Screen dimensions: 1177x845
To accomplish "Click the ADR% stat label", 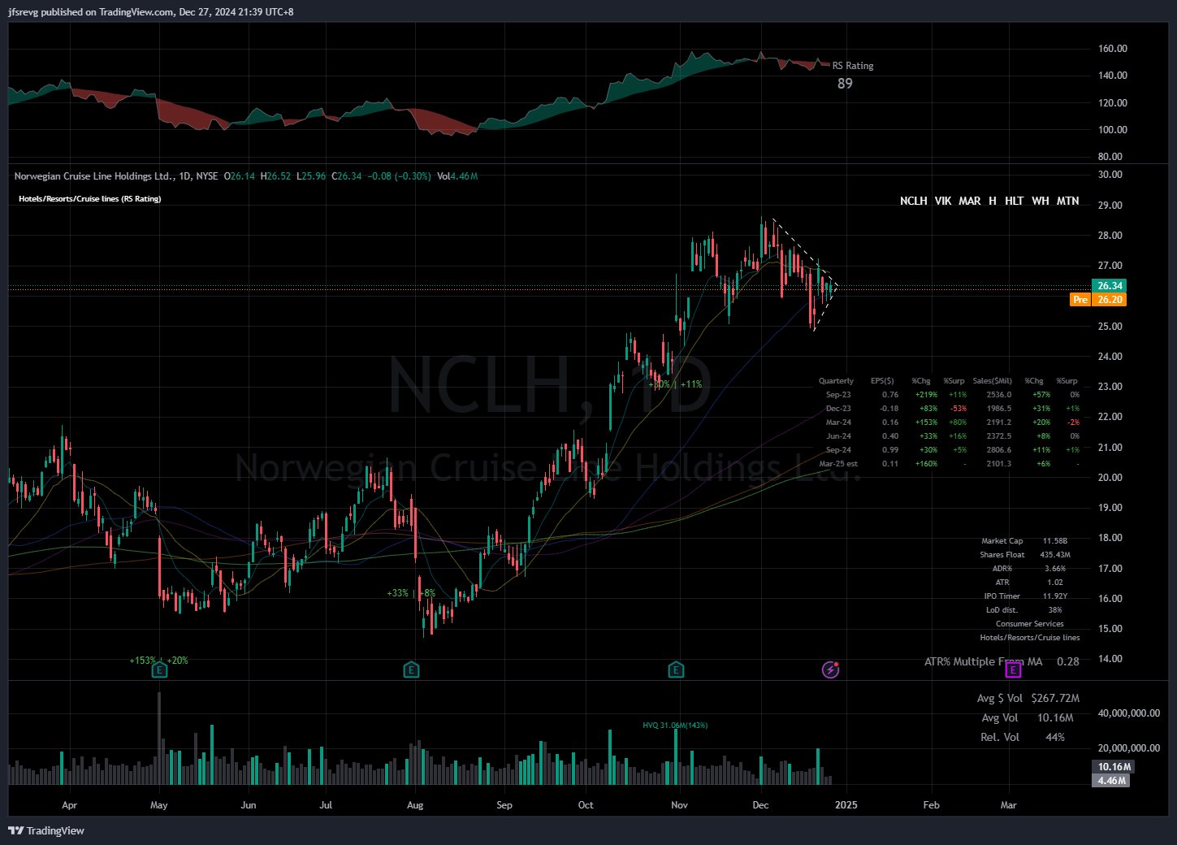I will coord(1002,569).
